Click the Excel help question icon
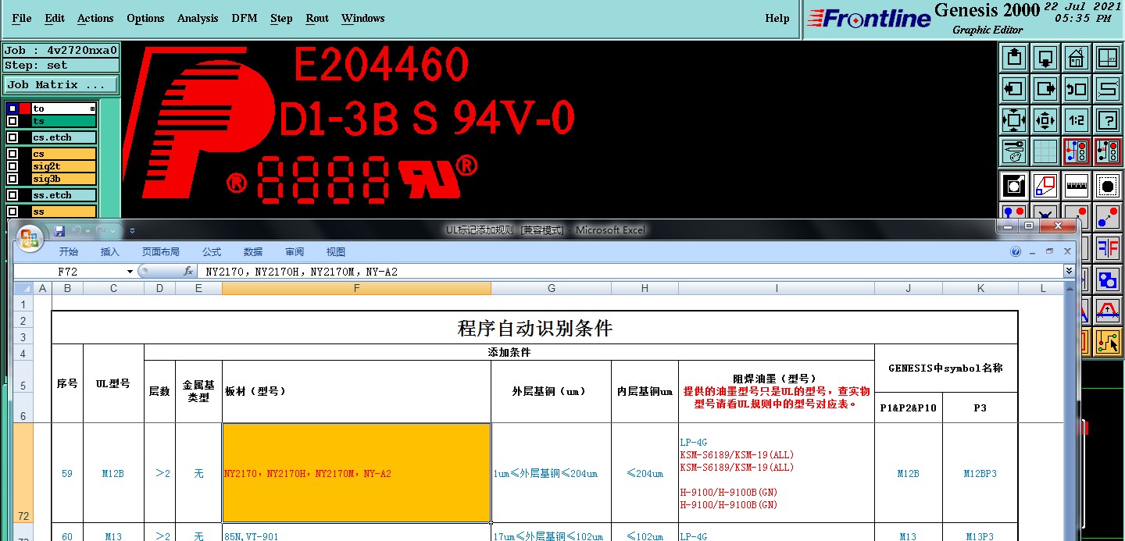 tap(1016, 252)
